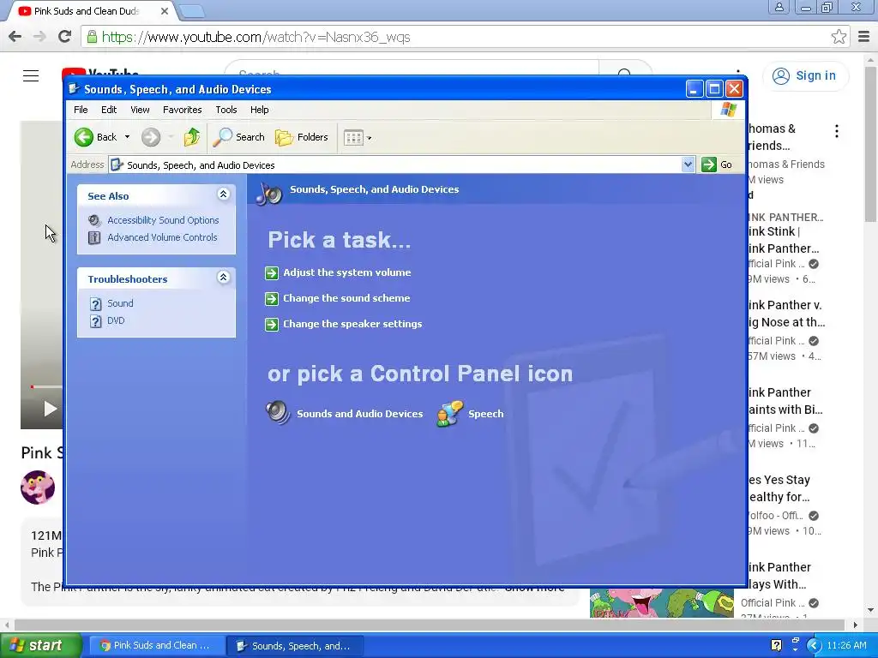Click the Control Panel window title icon
The width and height of the screenshot is (878, 658).
(75, 89)
